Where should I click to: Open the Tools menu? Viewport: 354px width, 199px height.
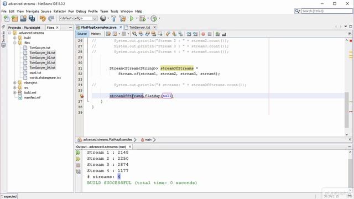[114, 11]
